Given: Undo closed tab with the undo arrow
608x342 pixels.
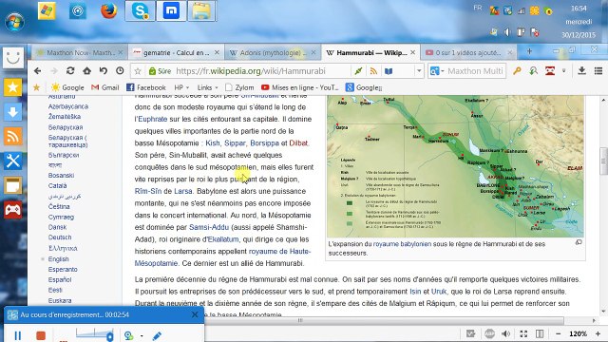Looking at the screenshot, I should [x=104, y=71].
